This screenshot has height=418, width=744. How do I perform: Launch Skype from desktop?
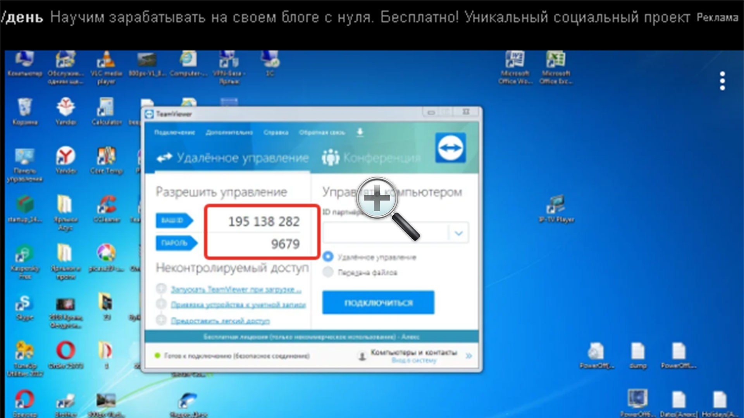click(25, 308)
